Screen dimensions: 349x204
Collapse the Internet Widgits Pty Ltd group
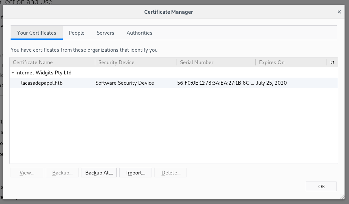13,73
